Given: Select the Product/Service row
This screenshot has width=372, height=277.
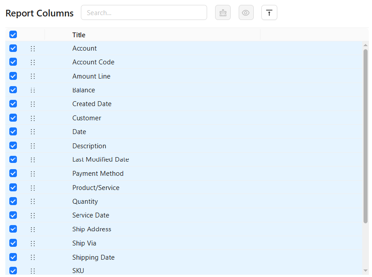Looking at the screenshot, I should click(x=184, y=187).
